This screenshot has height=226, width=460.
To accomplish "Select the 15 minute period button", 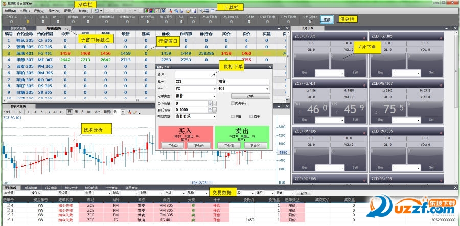I will point(49,112).
